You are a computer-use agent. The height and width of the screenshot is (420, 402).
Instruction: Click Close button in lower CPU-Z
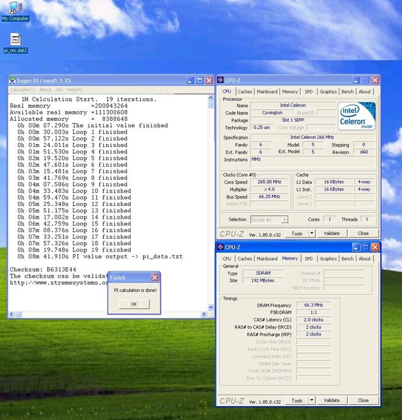[x=363, y=400]
